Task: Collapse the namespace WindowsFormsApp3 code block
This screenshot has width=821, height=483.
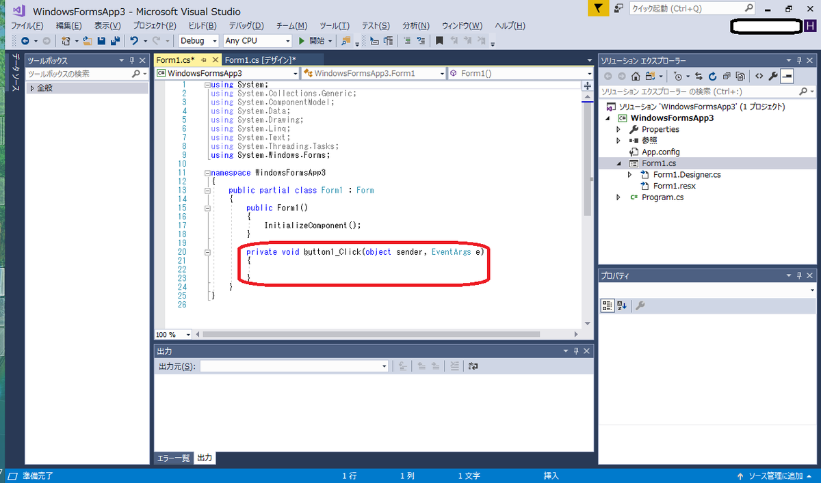Action: [207, 173]
